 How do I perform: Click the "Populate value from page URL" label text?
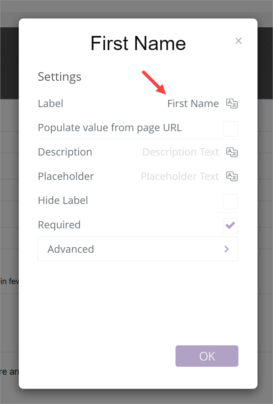[110, 128]
